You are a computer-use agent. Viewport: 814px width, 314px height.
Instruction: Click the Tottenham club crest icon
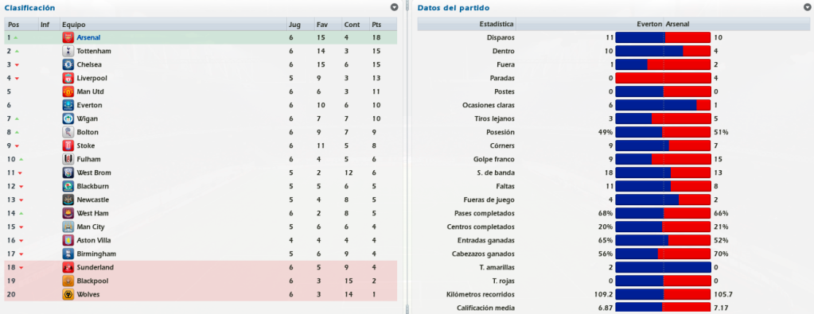(68, 51)
